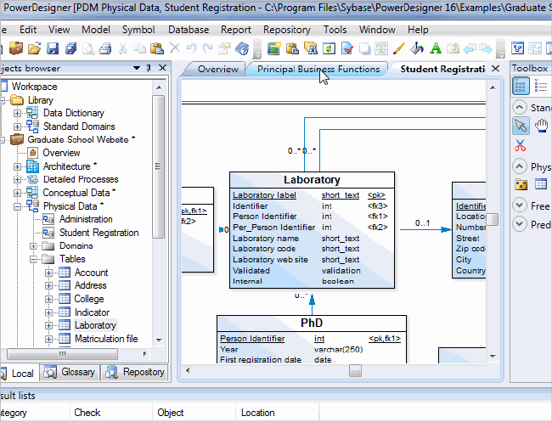The height and width of the screenshot is (422, 552).
Task: Click the paint bucket fill color icon
Action: [x=417, y=48]
